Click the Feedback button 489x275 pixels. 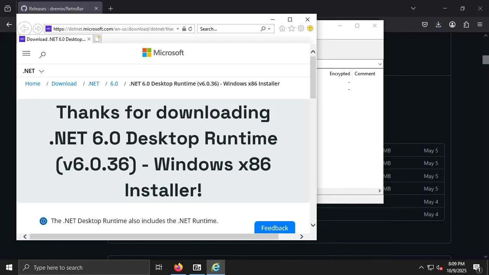tap(275, 228)
